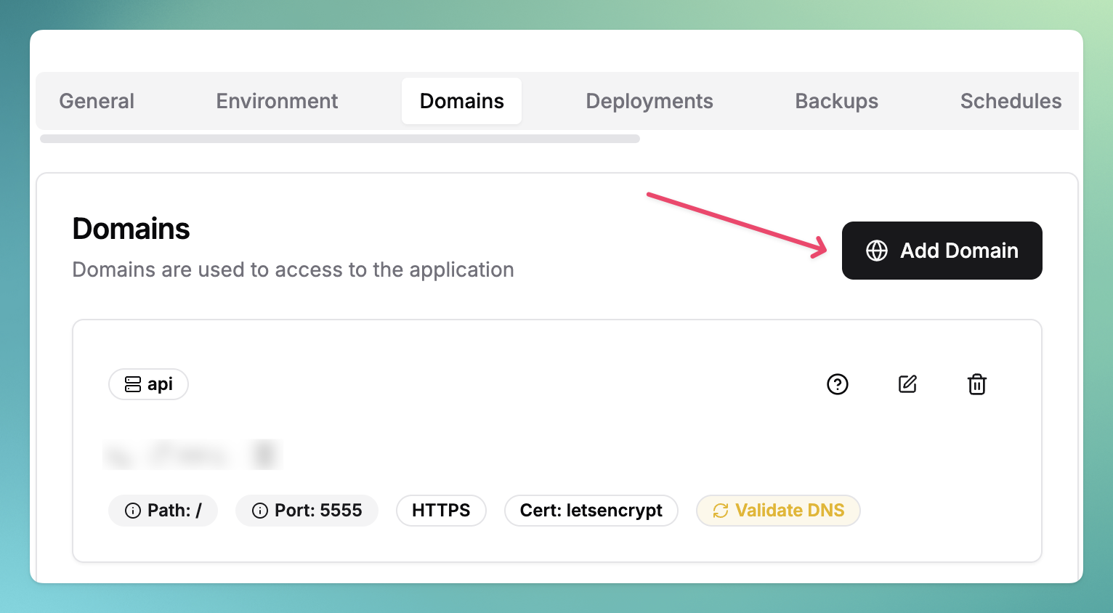Switch to the Schedules tab
This screenshot has height=613, width=1113.
(1011, 101)
